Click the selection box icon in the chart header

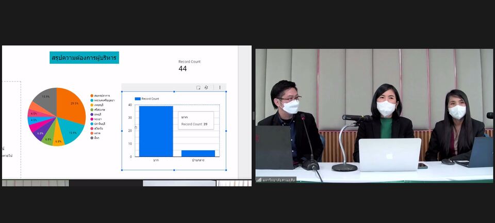point(198,87)
